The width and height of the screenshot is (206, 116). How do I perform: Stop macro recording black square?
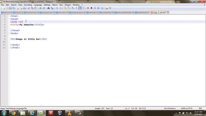click(91, 8)
